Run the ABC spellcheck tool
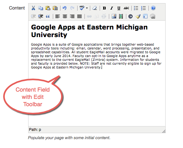 (x=82, y=8)
